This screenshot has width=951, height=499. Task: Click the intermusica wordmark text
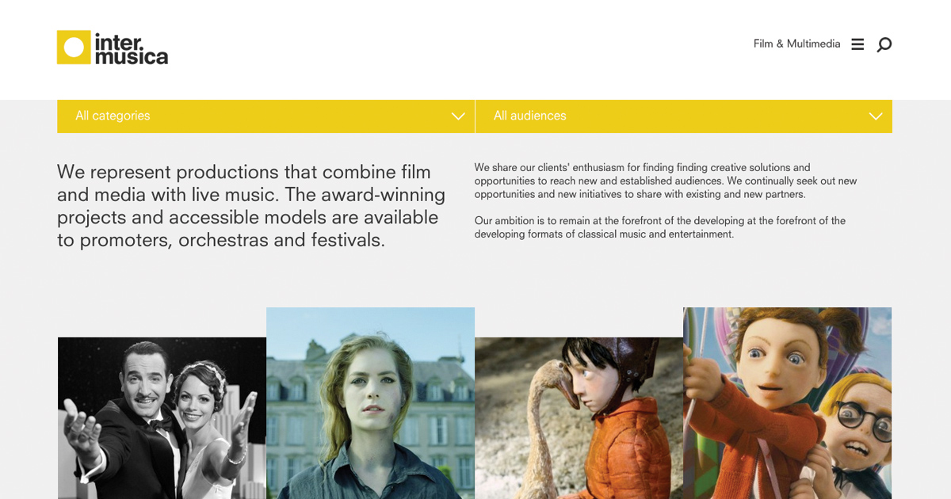(131, 48)
